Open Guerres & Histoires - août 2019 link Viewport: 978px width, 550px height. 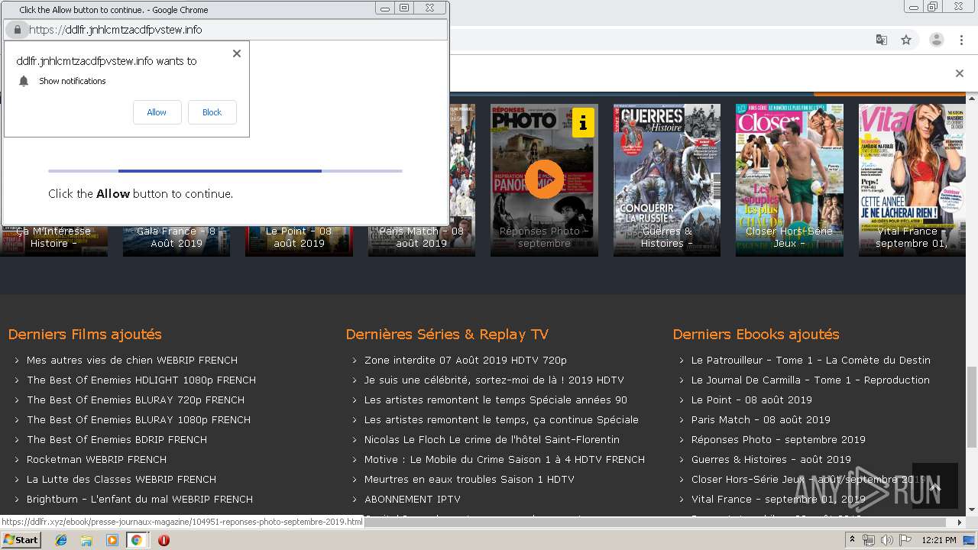click(771, 459)
